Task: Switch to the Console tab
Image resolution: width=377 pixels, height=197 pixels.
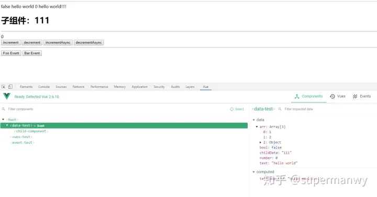Action: click(x=44, y=87)
